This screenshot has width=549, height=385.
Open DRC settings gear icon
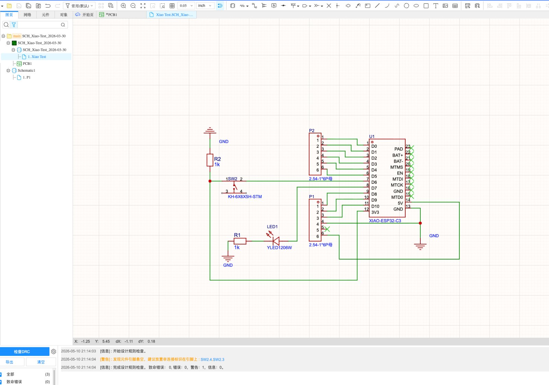54,351
